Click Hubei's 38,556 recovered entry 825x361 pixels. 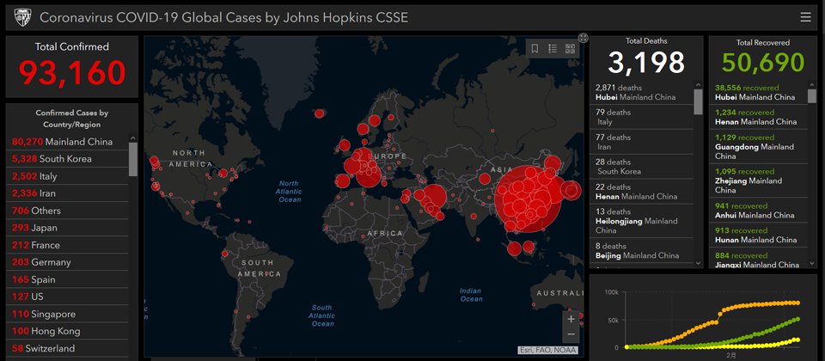pos(759,93)
